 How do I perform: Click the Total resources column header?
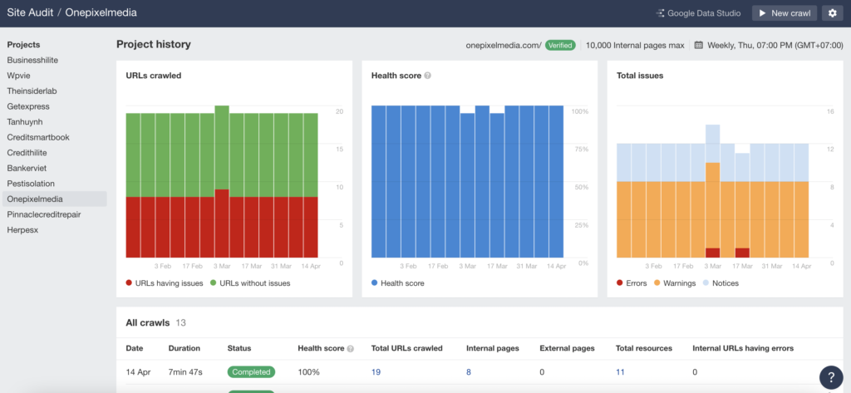644,348
